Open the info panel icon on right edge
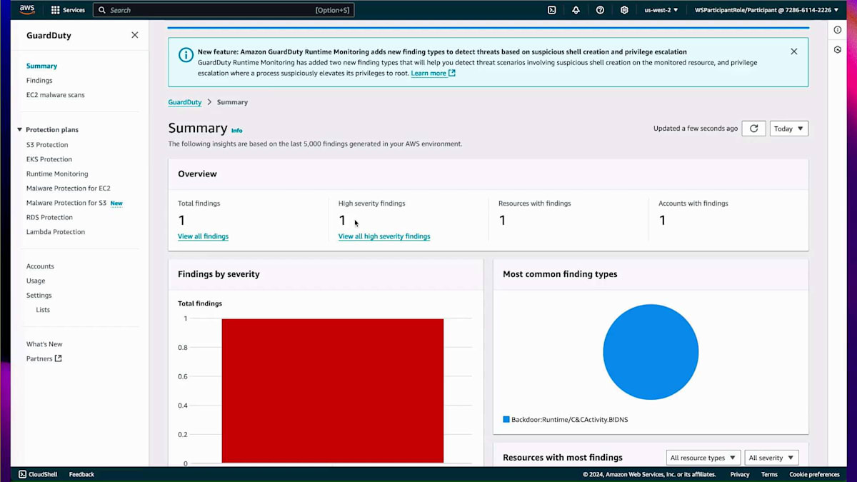 click(x=838, y=30)
